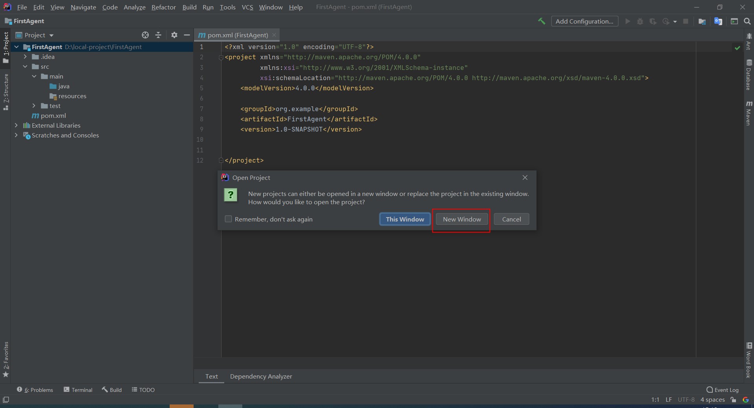Open the TODO tool window
This screenshot has height=408, width=754.
tap(143, 390)
